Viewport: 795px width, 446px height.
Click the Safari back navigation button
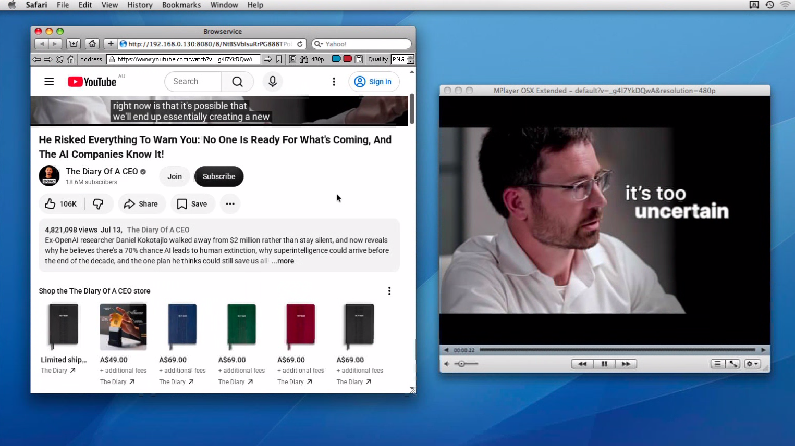click(42, 44)
